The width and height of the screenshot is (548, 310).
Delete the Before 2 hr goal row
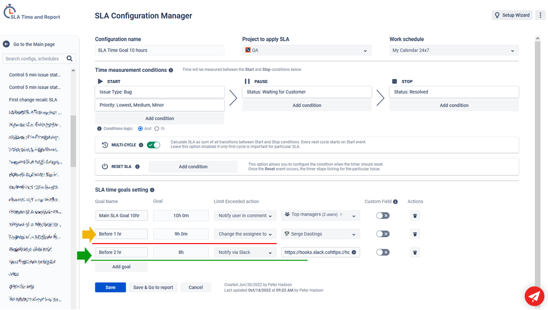(x=415, y=252)
